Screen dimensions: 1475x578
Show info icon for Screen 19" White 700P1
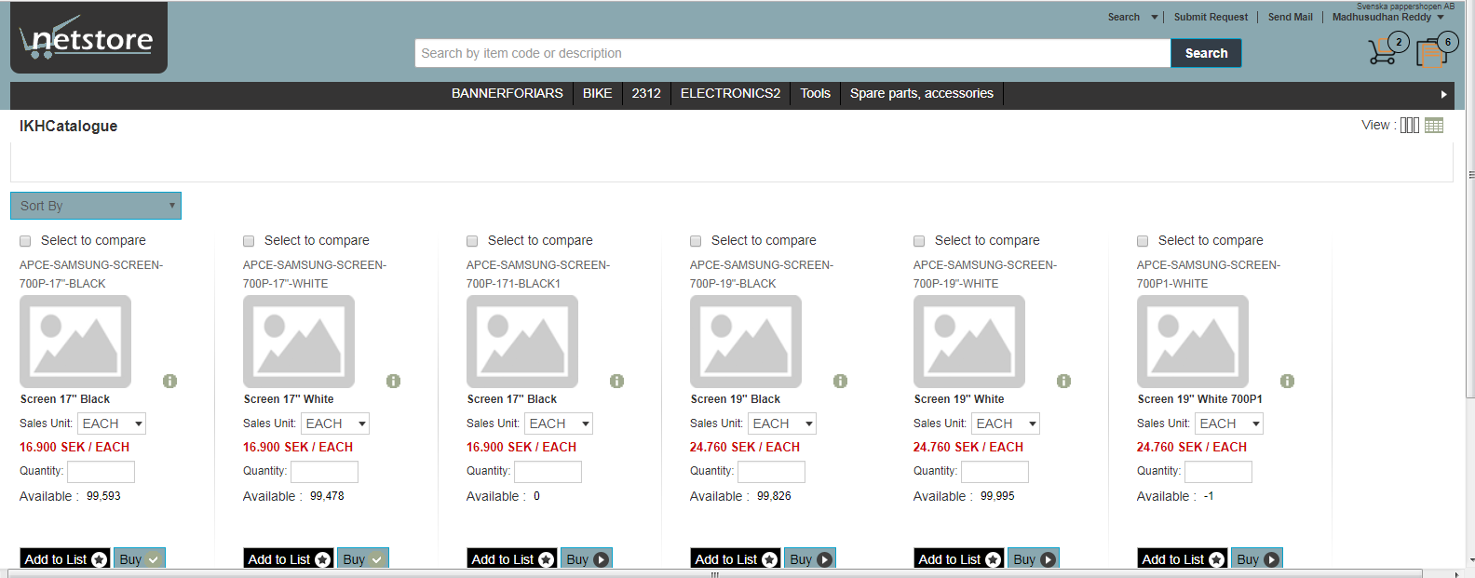point(1287,381)
